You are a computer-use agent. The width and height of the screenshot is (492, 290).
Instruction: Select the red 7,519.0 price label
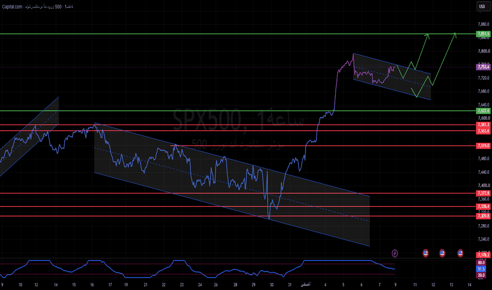(483, 146)
